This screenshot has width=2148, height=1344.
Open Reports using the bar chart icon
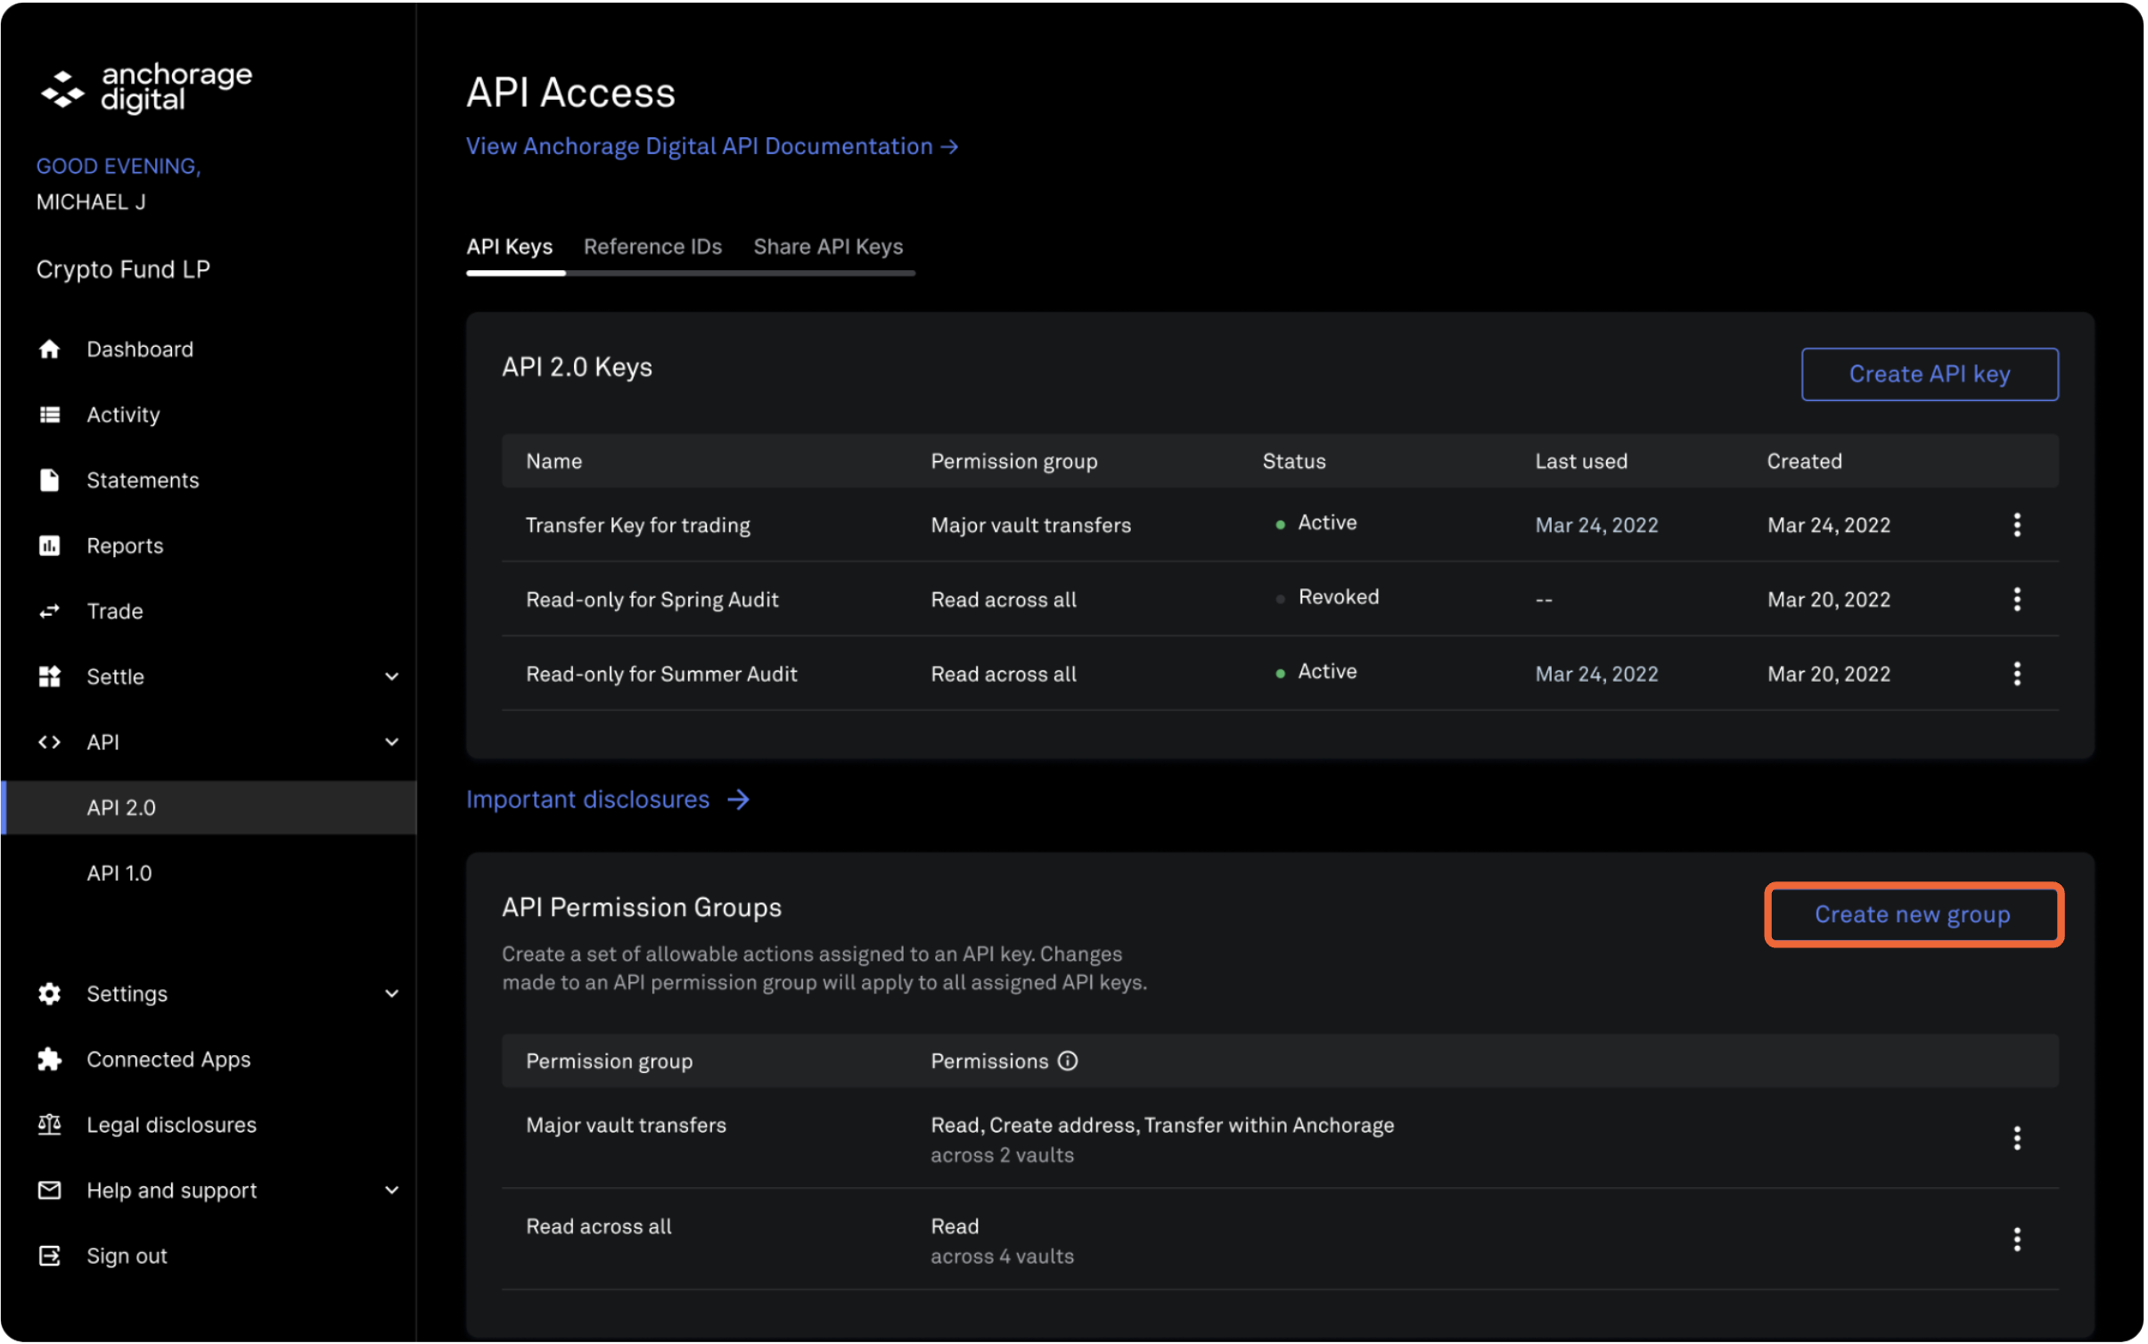click(x=50, y=545)
